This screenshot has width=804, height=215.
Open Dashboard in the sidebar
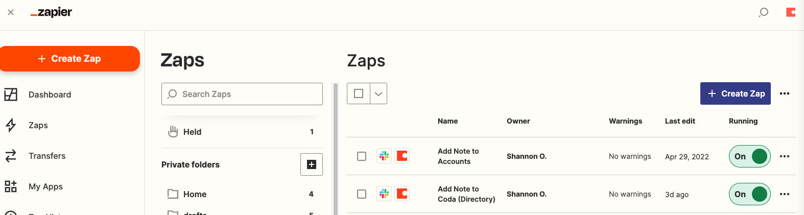pyautogui.click(x=50, y=94)
